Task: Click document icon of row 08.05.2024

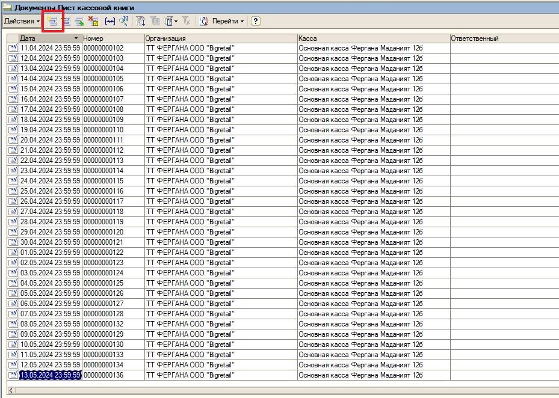Action: point(13,324)
